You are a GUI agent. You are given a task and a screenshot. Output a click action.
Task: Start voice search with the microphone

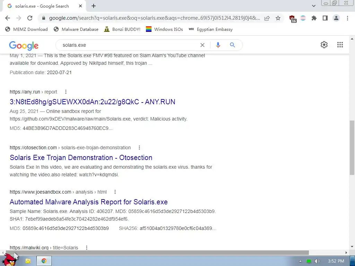[218, 45]
